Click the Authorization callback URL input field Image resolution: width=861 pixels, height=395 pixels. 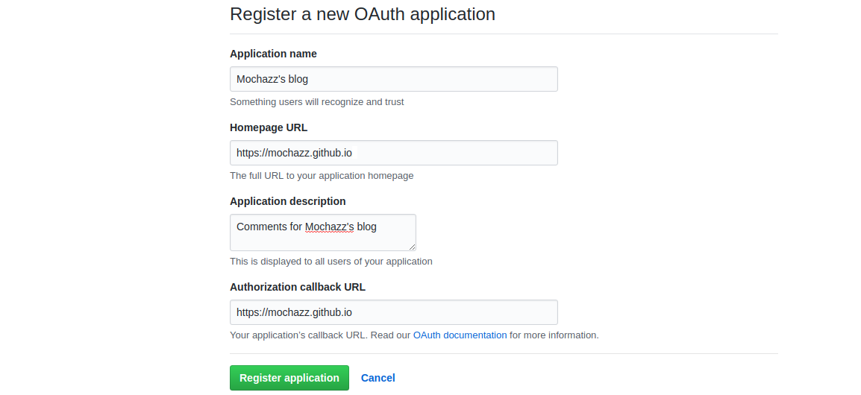[394, 312]
